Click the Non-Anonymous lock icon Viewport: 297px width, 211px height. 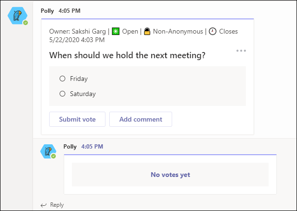point(147,32)
